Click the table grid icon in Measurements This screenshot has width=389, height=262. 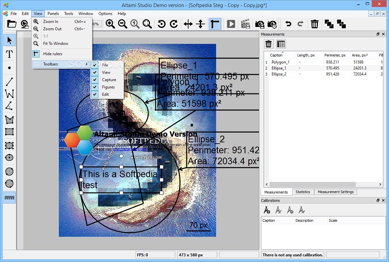pos(281,44)
